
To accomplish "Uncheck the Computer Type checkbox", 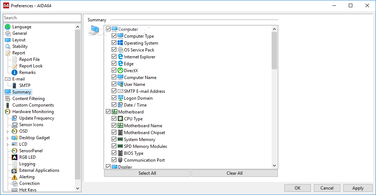I will pyautogui.click(x=114, y=36).
